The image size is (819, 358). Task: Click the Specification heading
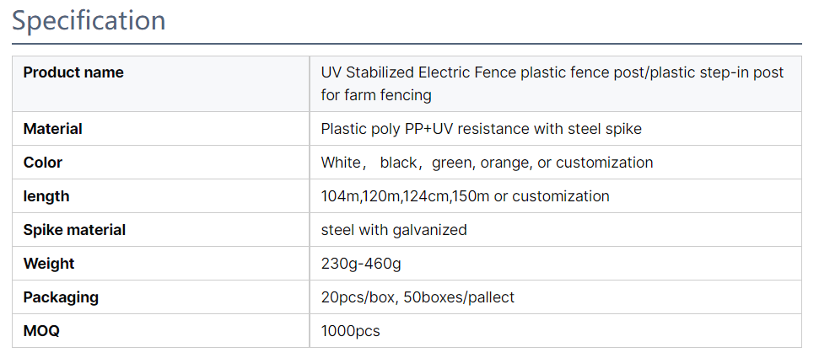coord(89,21)
